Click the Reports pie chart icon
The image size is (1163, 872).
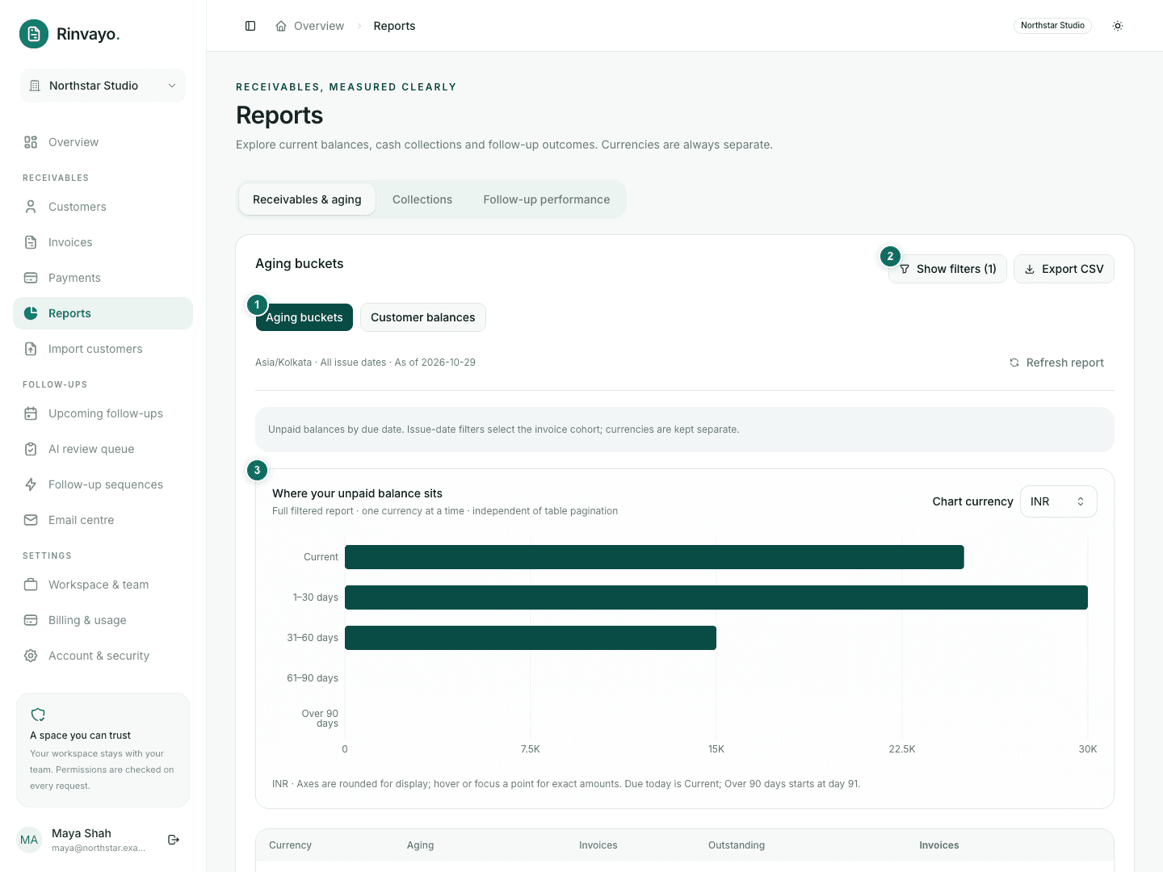tap(31, 313)
